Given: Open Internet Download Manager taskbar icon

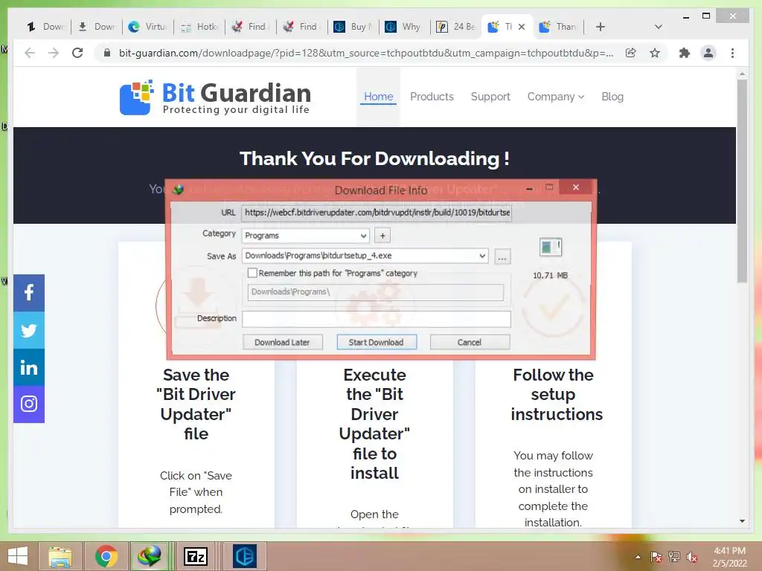Looking at the screenshot, I should [150, 556].
